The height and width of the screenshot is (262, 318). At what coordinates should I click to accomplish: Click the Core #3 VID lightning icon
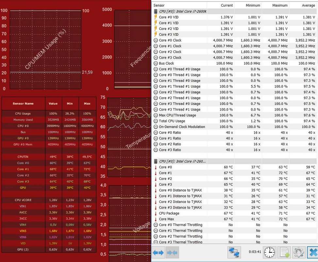[156, 34]
